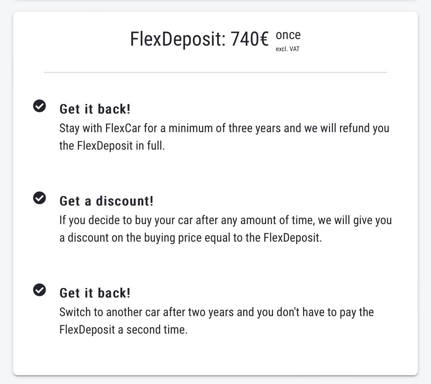The width and height of the screenshot is (431, 384).
Task: Click the 'Switch to another car after two years' line
Action: click(216, 312)
